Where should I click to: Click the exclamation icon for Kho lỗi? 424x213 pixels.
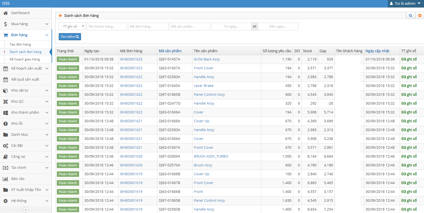coord(6,124)
